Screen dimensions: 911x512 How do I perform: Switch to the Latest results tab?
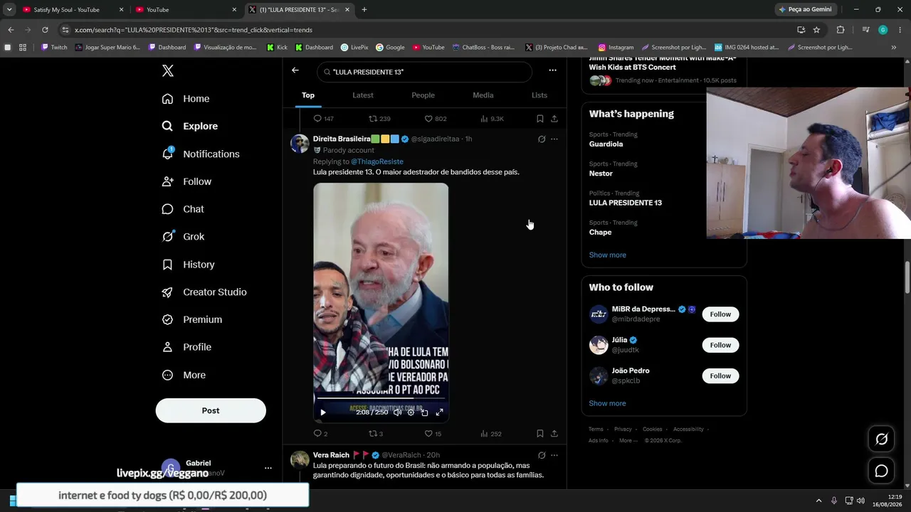363,95
